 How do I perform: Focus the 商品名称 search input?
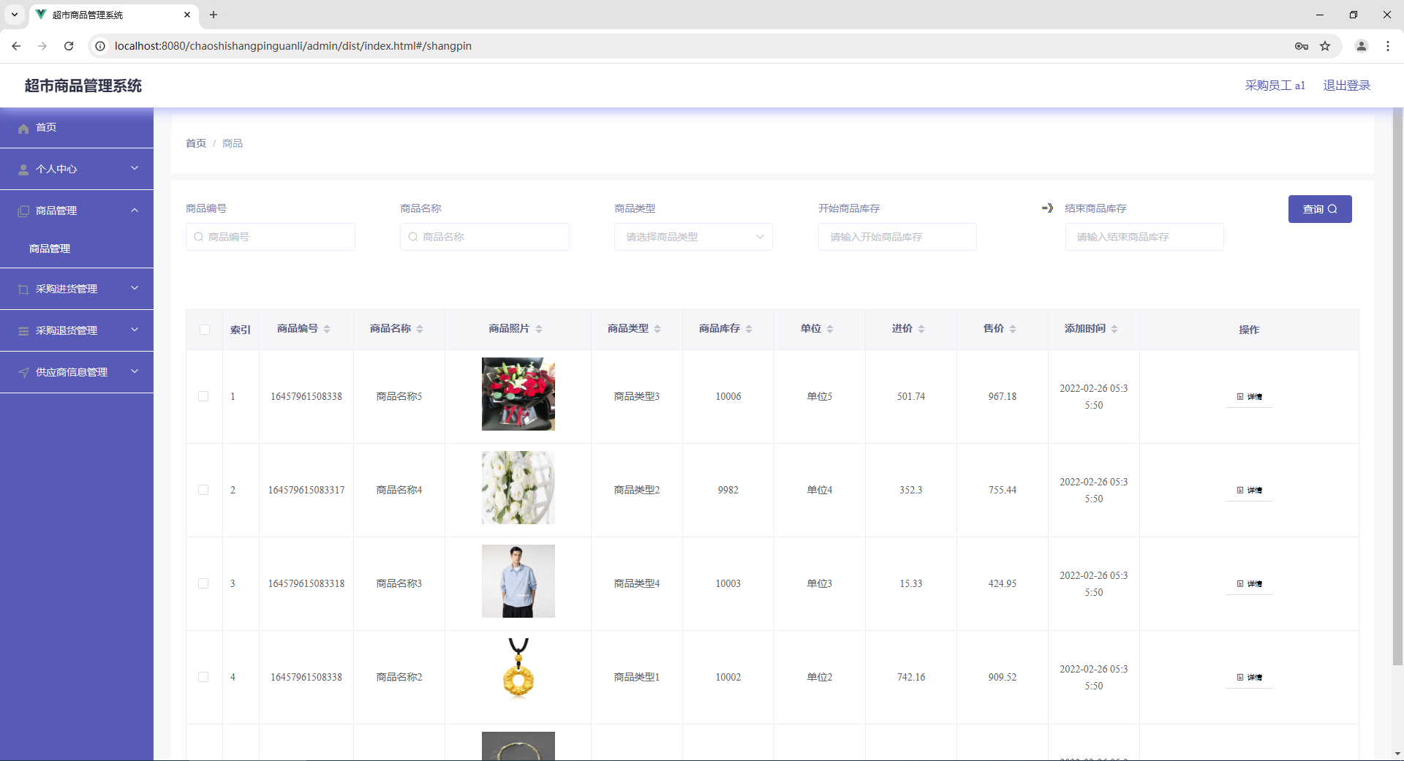(x=485, y=237)
